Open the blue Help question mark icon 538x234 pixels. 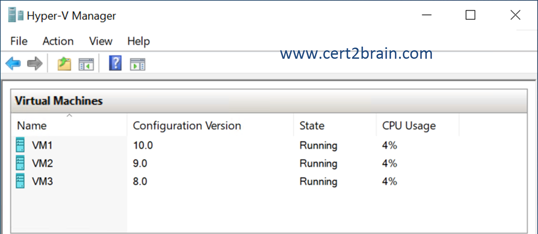pyautogui.click(x=115, y=63)
